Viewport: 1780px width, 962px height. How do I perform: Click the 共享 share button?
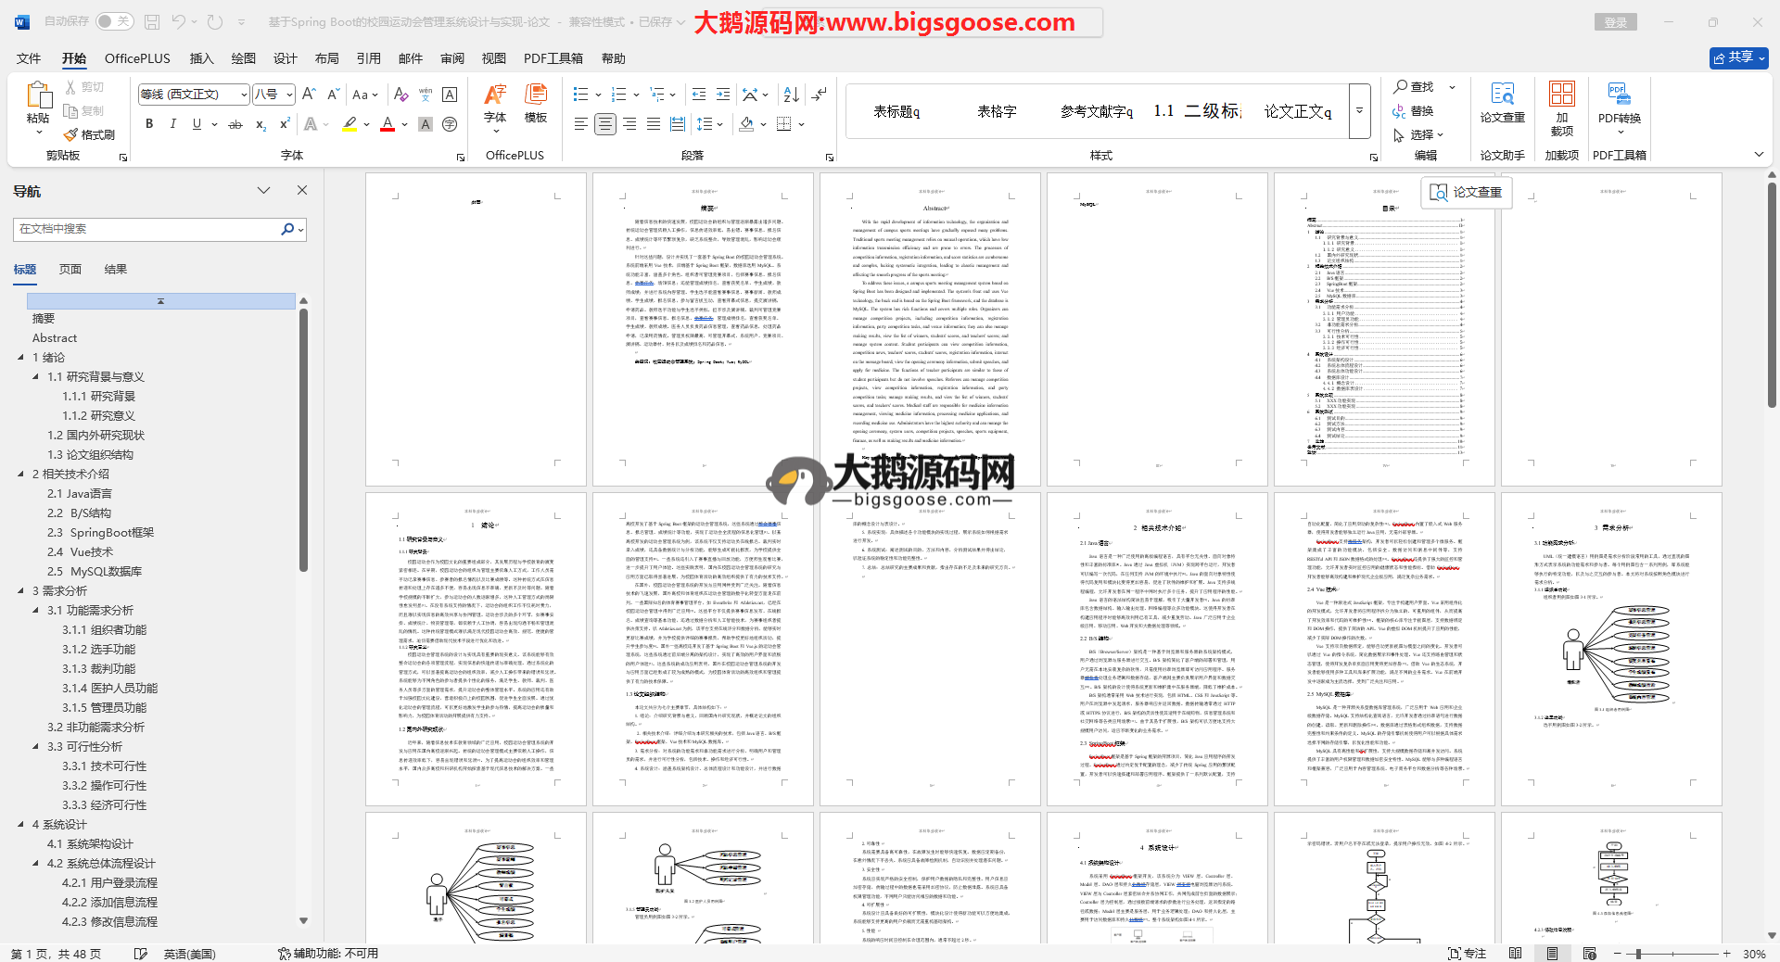[x=1738, y=57]
